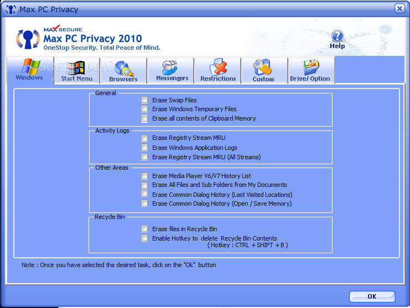Click the Other Areas group label
The height and width of the screenshot is (308, 410).
[112, 168]
